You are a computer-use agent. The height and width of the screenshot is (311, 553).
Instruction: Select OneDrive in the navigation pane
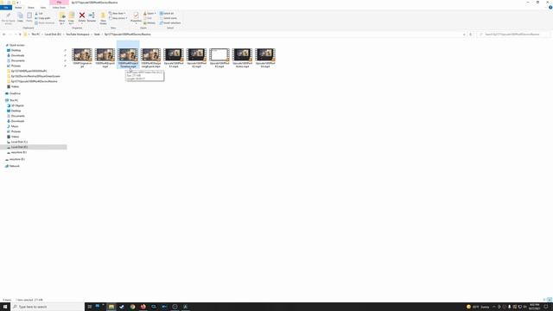(x=15, y=93)
